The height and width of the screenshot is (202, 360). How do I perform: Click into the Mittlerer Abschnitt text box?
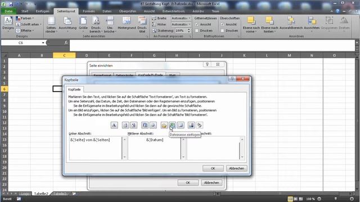(x=154, y=148)
